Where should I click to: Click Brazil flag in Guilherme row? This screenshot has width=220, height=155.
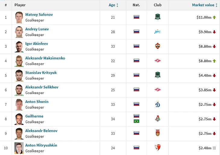(136, 121)
